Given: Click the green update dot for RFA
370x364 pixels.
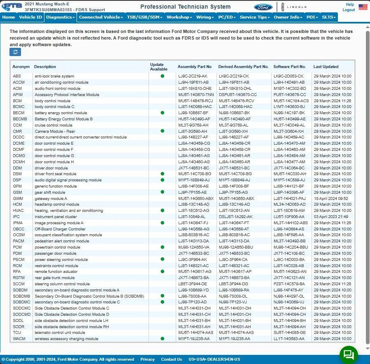Looking at the screenshot, I should click(162, 271).
